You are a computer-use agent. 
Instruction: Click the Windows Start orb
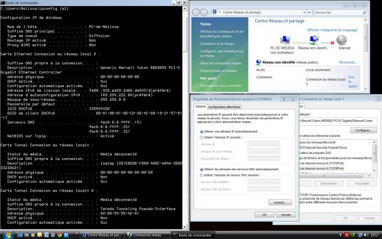(8, 234)
